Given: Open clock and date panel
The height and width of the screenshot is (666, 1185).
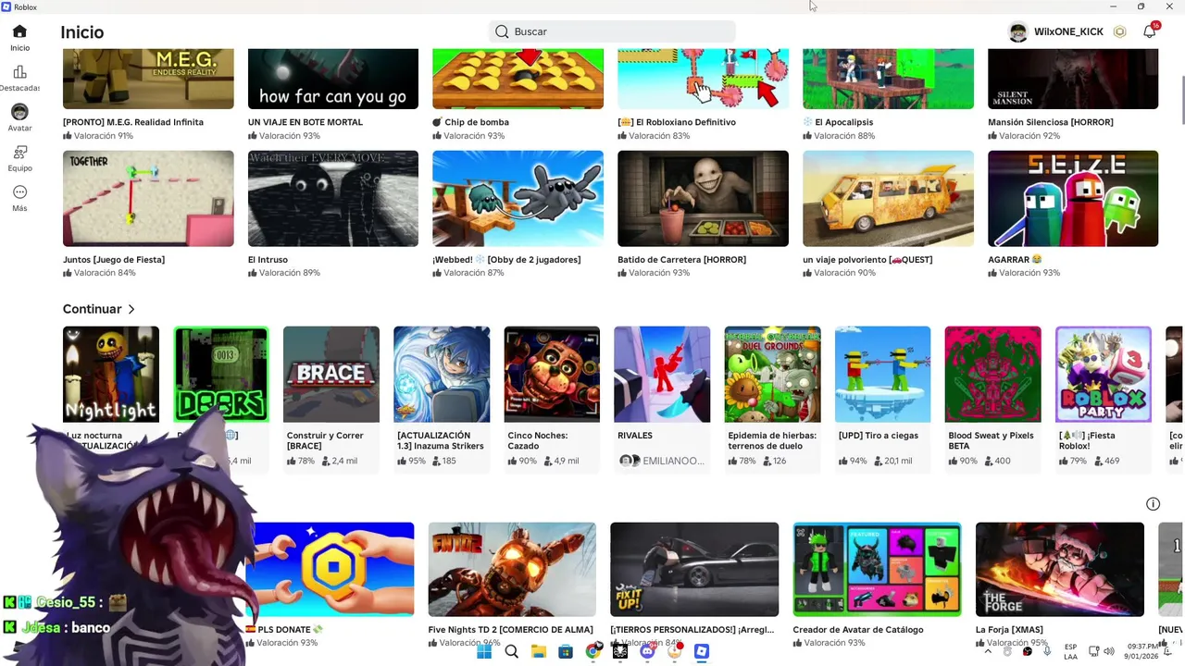Looking at the screenshot, I should click(1140, 651).
